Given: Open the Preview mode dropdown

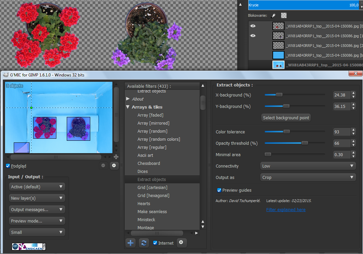Looking at the screenshot, I should (37, 221).
